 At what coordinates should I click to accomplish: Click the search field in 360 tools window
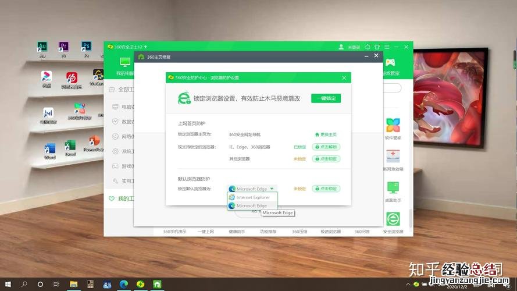pos(393,88)
